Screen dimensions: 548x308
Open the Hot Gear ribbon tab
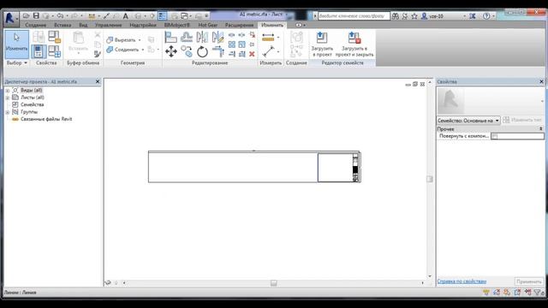point(207,25)
